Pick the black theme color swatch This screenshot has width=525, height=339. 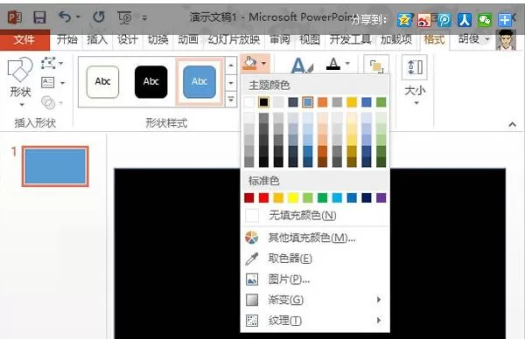(x=263, y=102)
